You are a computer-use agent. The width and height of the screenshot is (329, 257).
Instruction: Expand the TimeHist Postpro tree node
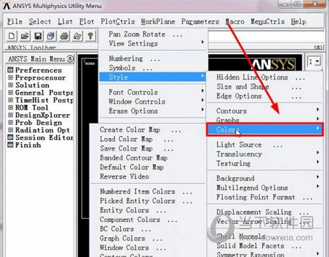click(x=11, y=100)
